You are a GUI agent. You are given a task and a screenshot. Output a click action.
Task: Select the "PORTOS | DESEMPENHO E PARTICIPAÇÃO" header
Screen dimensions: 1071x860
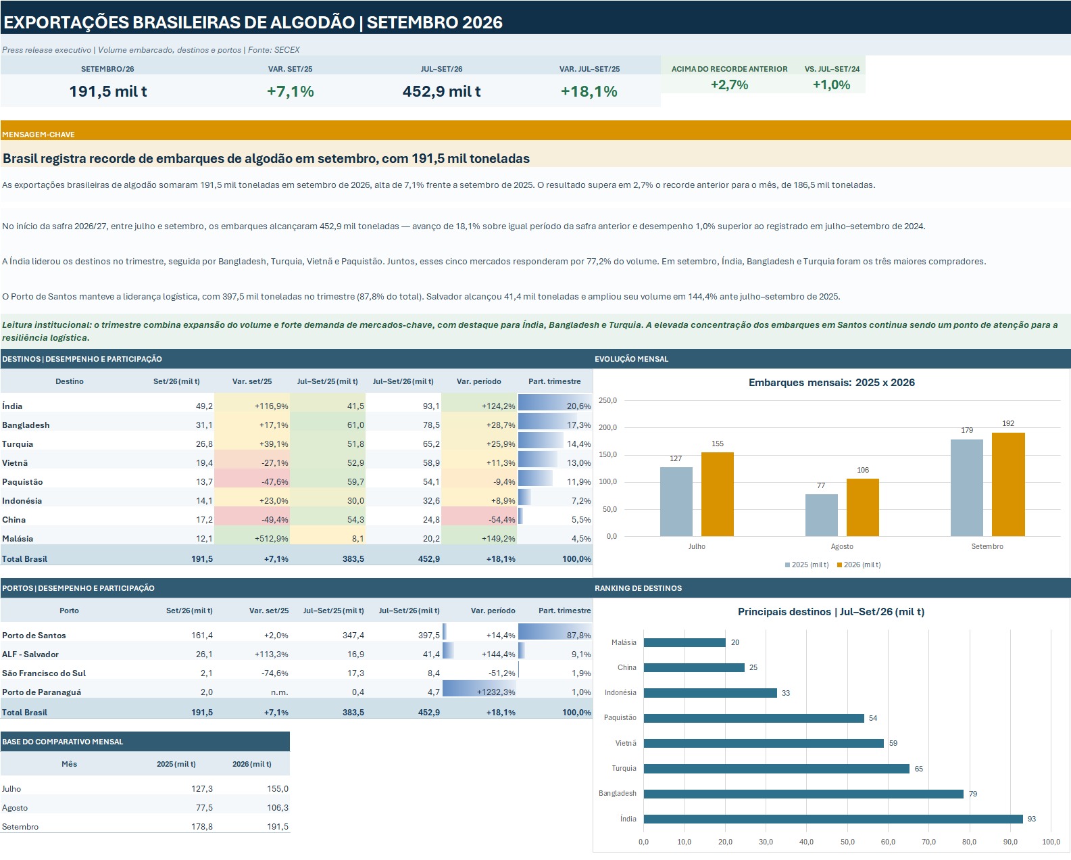78,588
